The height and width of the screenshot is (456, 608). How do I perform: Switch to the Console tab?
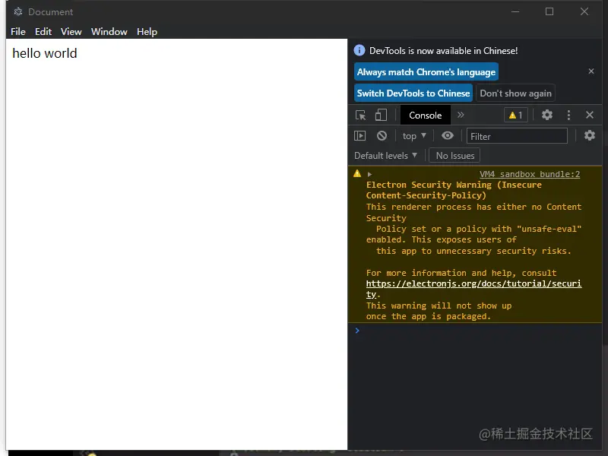point(424,115)
